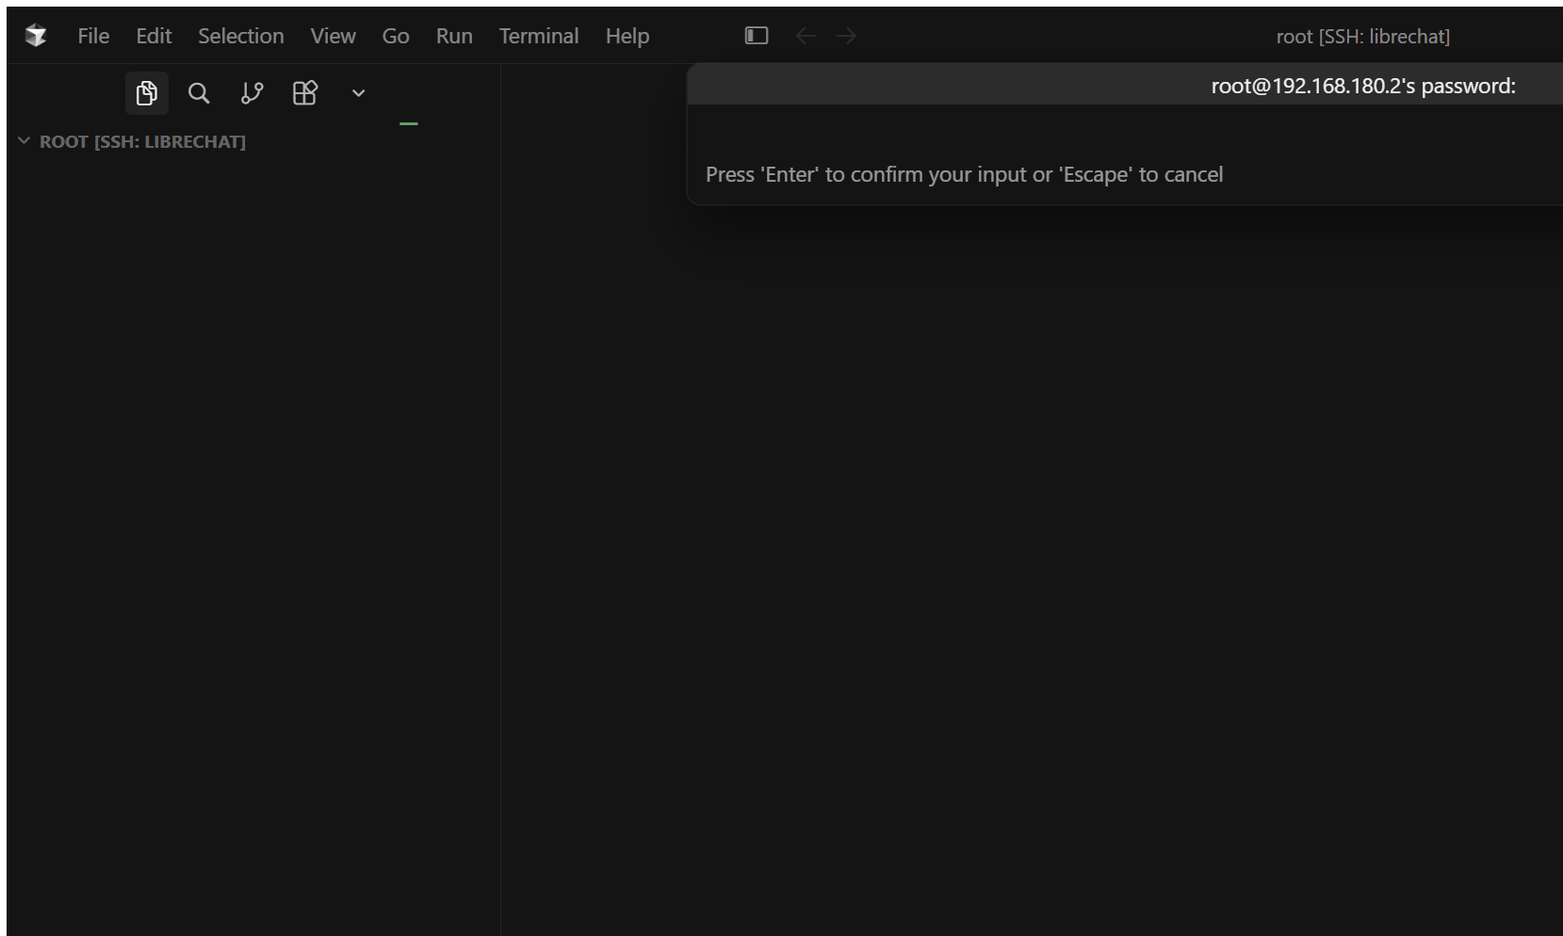Go forward with the right arrow
This screenshot has width=1563, height=936.
click(846, 36)
